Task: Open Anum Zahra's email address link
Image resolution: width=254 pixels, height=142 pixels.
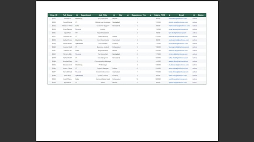Action: pyautogui.click(x=178, y=68)
